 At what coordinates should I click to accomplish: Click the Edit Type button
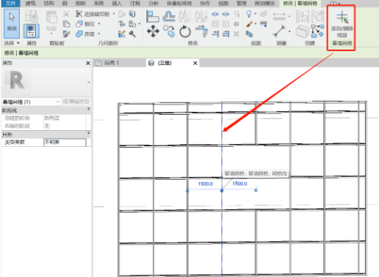pos(76,102)
